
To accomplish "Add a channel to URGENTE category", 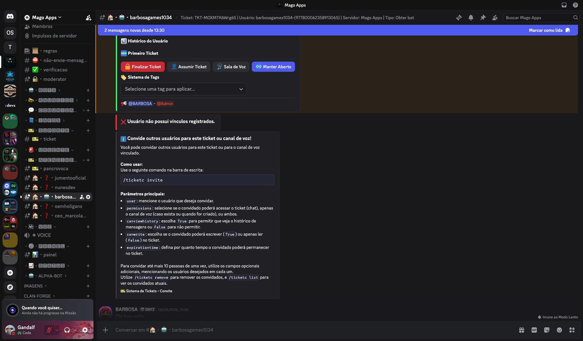I will click(88, 150).
